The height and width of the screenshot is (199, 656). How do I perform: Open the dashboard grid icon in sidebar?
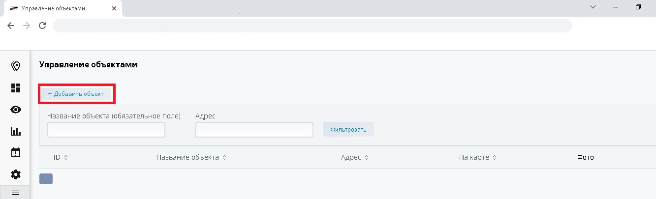coord(16,88)
